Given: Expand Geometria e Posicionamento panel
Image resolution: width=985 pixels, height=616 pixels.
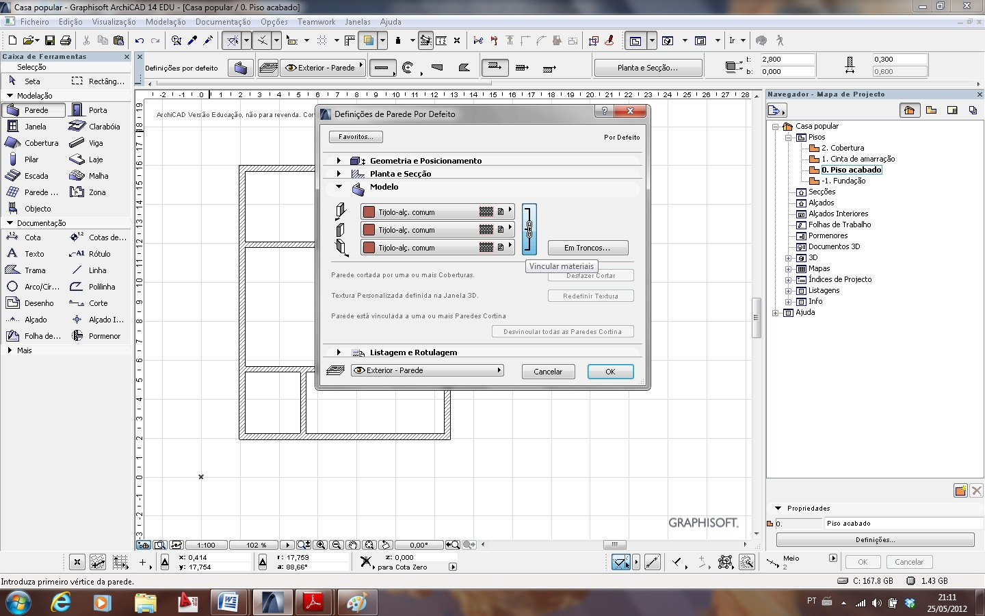Looking at the screenshot, I should 339,160.
